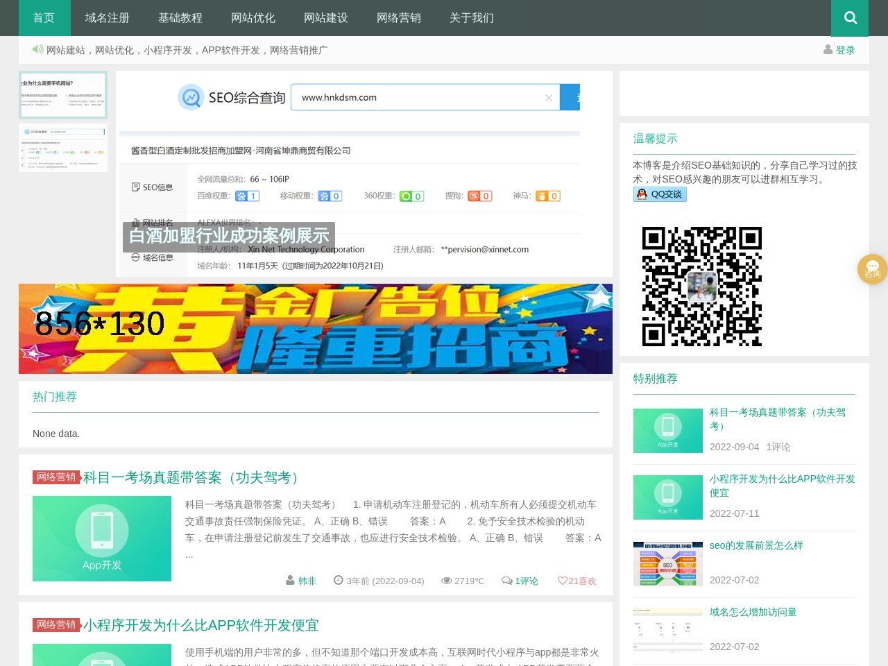Open sidebar thumbnail for 科目一考场真题
The width and height of the screenshot is (888, 666).
click(x=668, y=431)
